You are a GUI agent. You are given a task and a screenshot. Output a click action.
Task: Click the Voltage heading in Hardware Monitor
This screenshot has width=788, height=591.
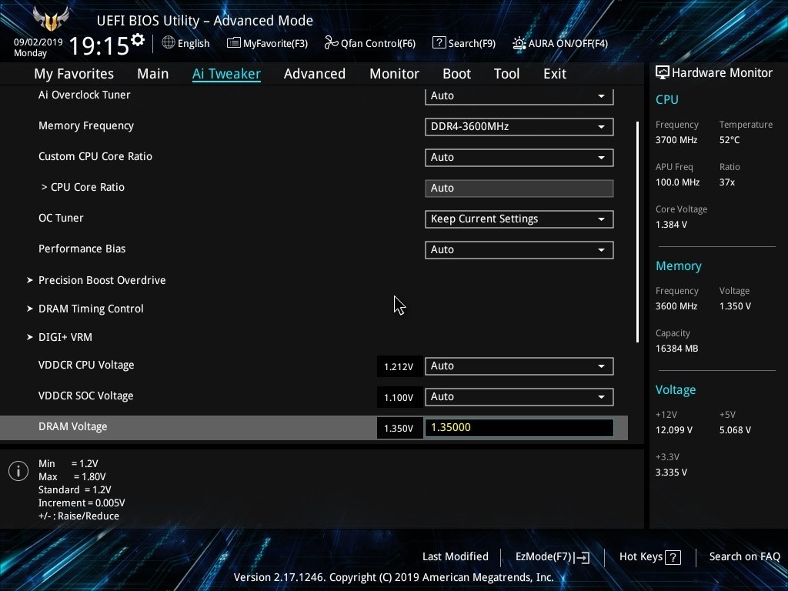[676, 390]
